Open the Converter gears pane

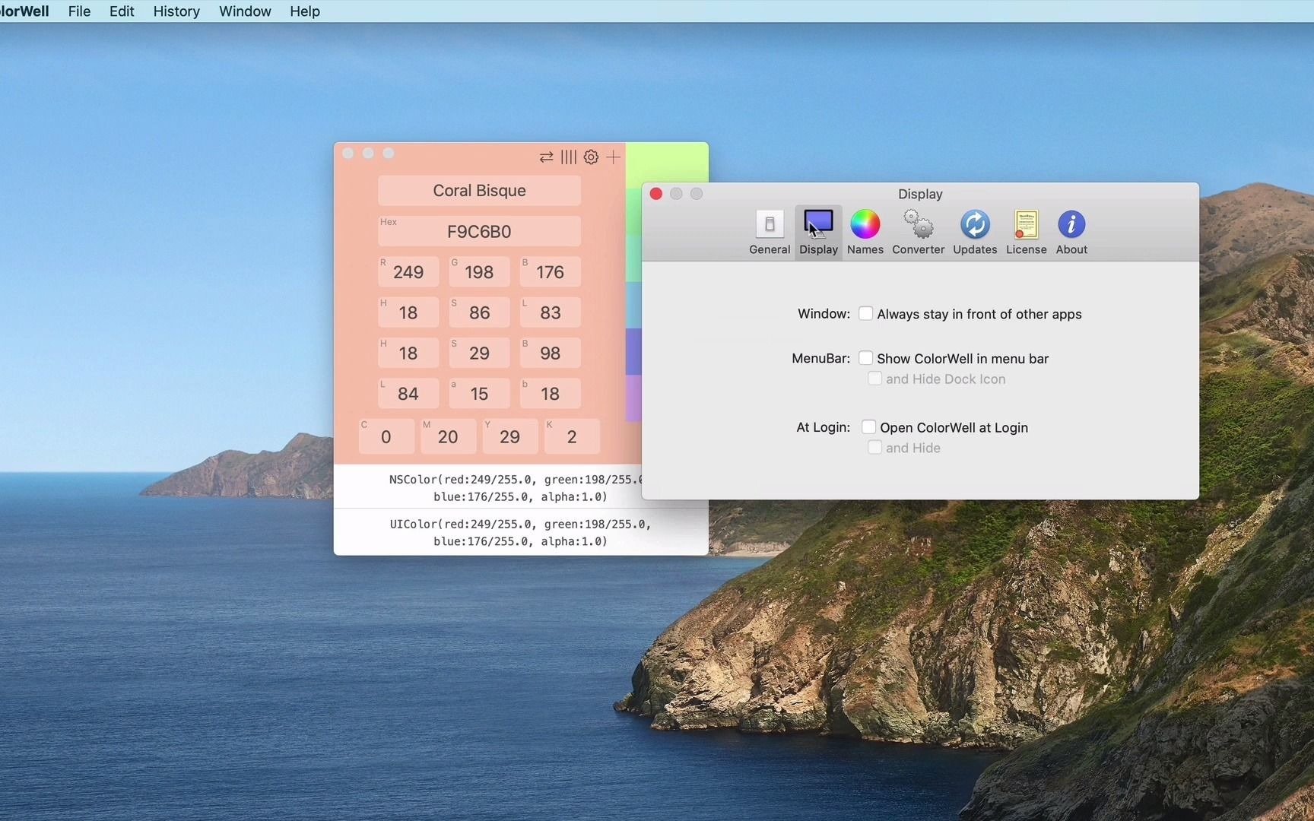click(x=918, y=232)
